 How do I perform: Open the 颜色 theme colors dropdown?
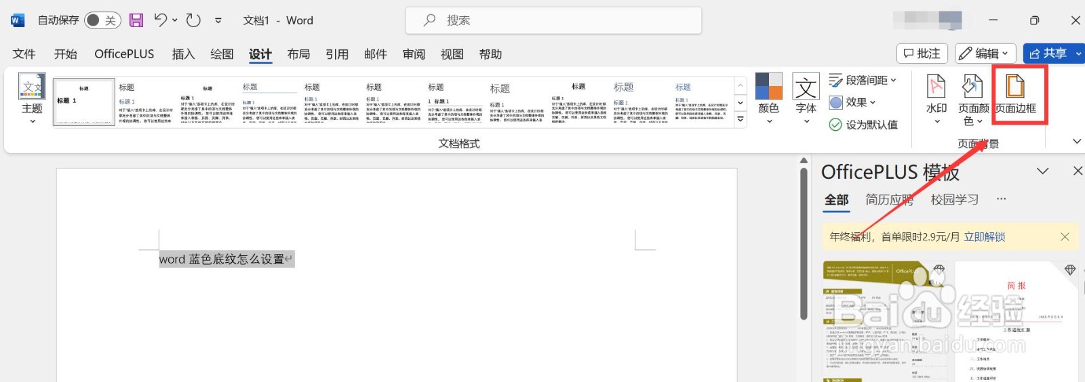(x=769, y=99)
